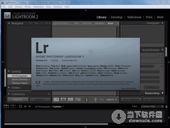The image size is (170, 128).
Task: Click second window display button 2
Action: (13, 107)
